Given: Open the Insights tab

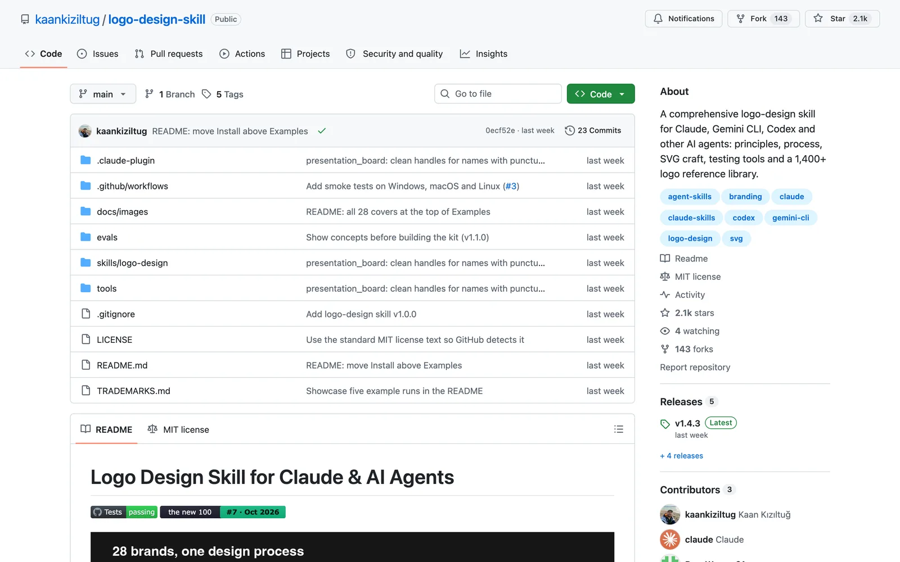Looking at the screenshot, I should [x=484, y=54].
